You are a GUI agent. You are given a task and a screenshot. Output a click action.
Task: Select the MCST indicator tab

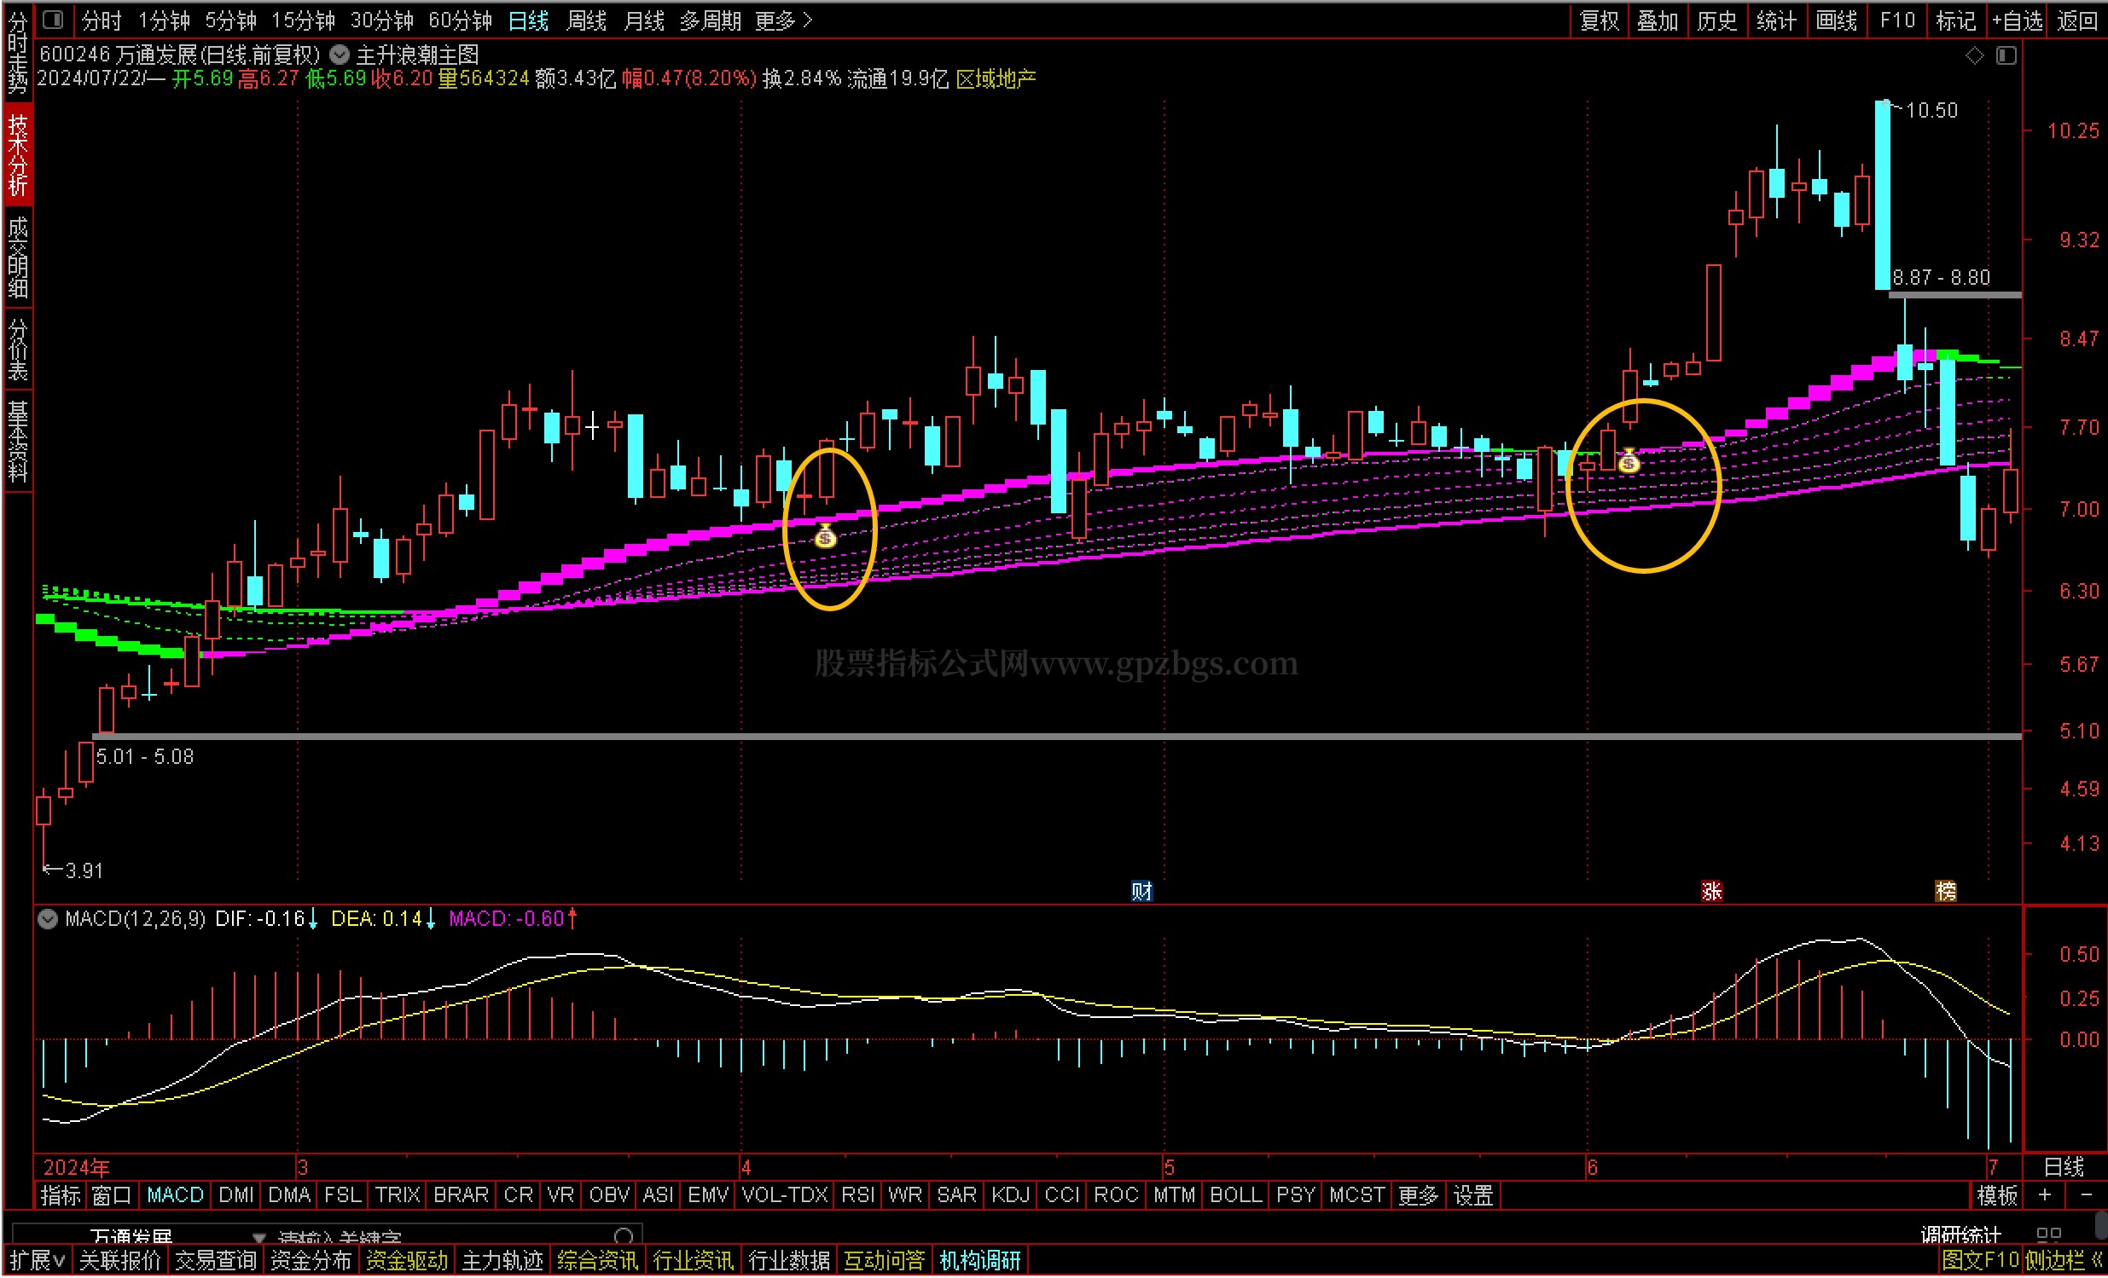[1356, 1195]
